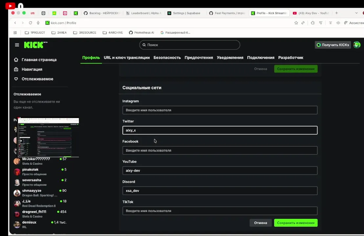This screenshot has height=236, width=364.
Task: Reload the page with refresh icon
Action: pyautogui.click(x=31, y=23)
